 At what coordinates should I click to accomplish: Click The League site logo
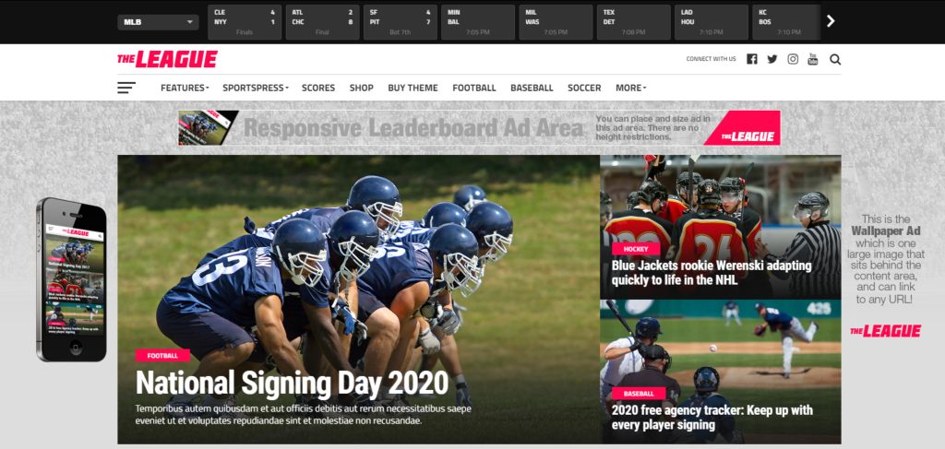[x=167, y=59]
